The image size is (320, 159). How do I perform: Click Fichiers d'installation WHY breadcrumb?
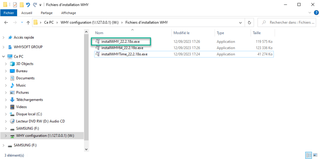(147, 22)
